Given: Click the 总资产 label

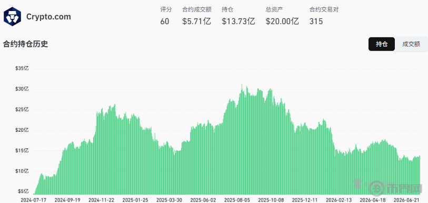Looking at the screenshot, I should click(x=274, y=10).
